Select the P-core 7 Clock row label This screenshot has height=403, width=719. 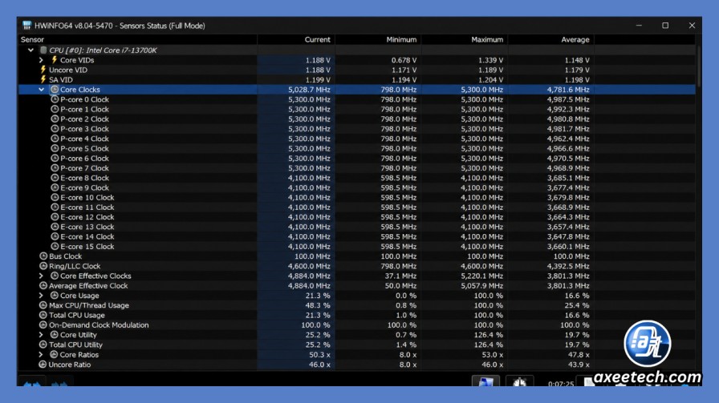coord(84,168)
